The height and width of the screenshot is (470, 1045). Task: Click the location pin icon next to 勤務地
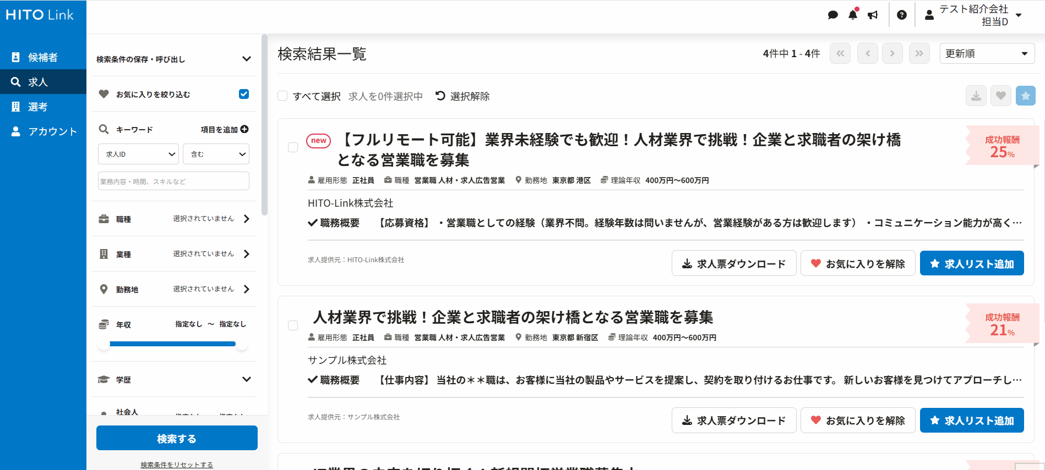click(x=104, y=289)
